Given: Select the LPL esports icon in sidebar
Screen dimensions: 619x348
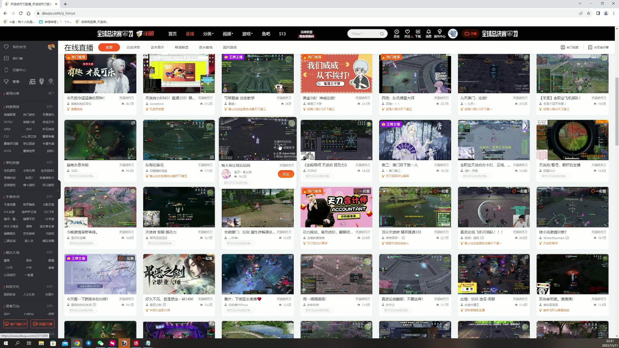Looking at the screenshot, I should 32,82.
